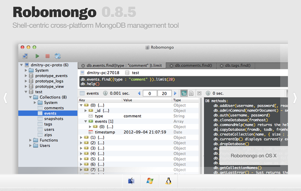
Task: Click the Functions folder icon
Action: tap(36, 140)
